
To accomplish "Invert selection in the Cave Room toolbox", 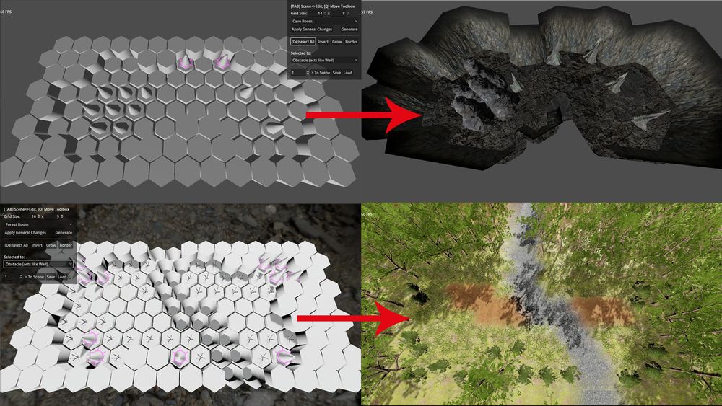I will (323, 41).
